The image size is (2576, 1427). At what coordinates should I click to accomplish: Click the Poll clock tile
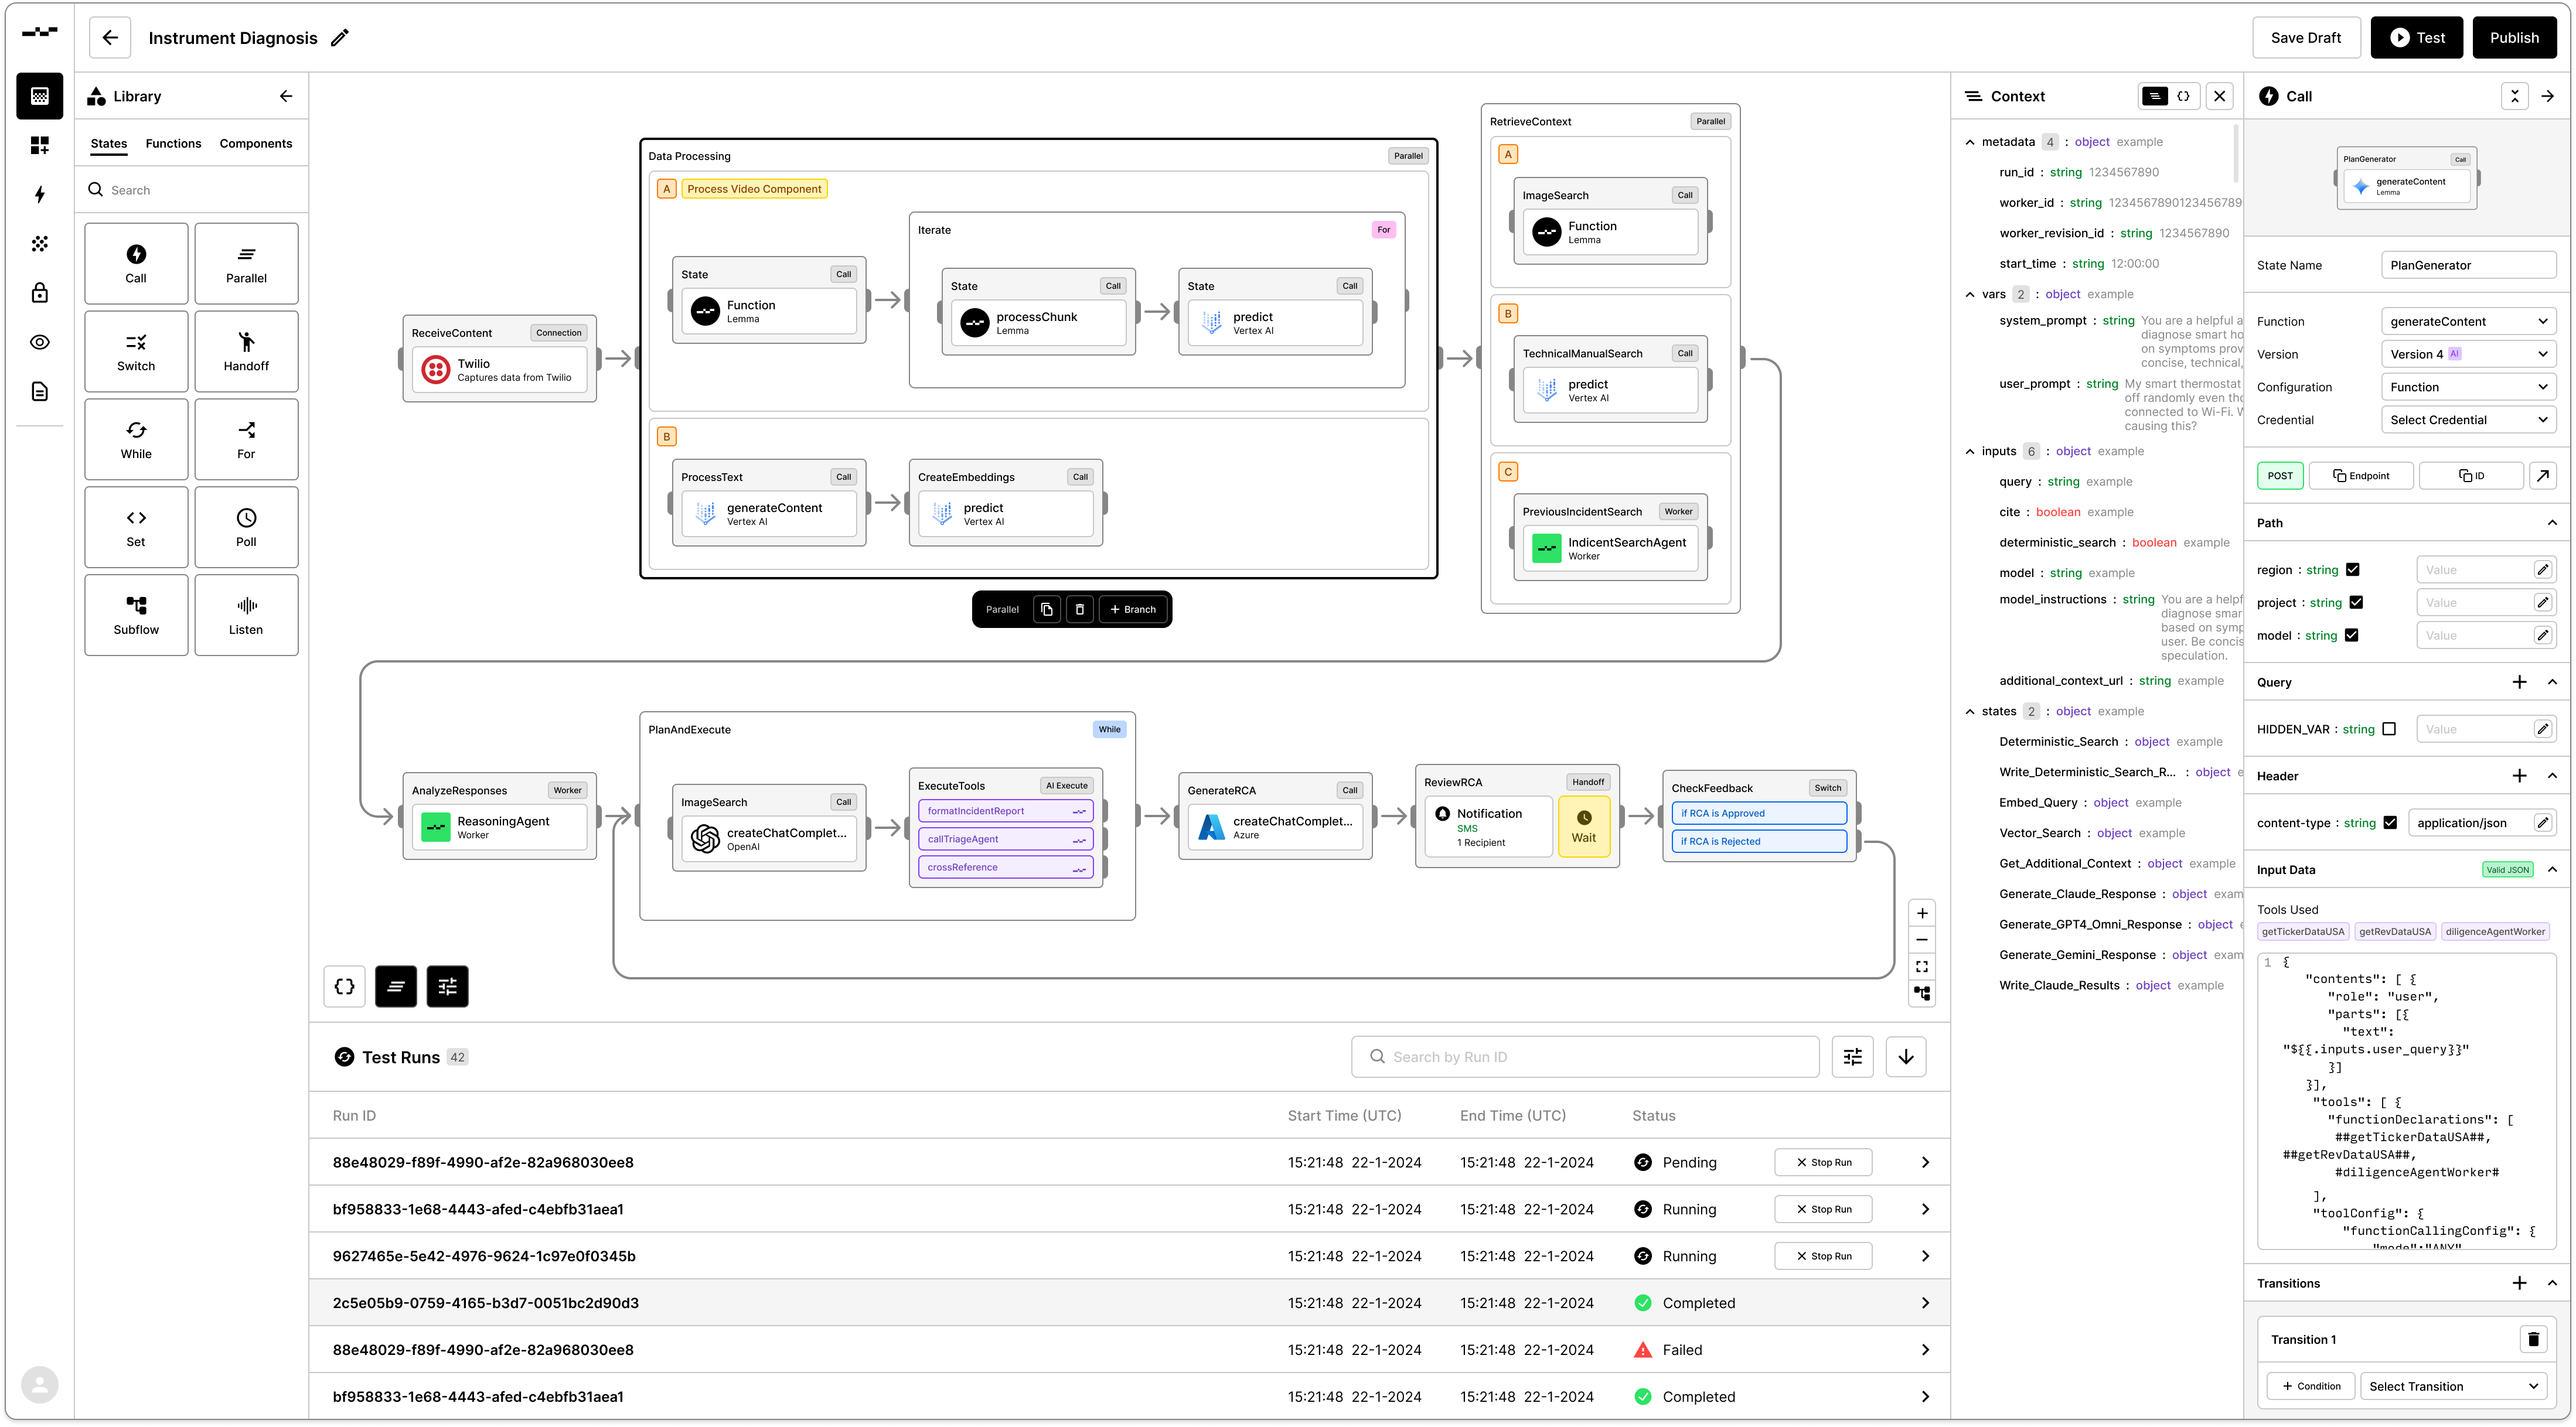(x=246, y=527)
